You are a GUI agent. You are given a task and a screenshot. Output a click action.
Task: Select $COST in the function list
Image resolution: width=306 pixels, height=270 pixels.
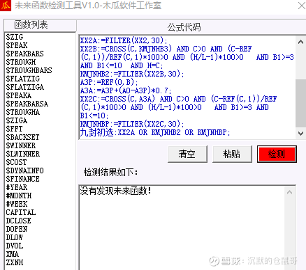(x=16, y=162)
